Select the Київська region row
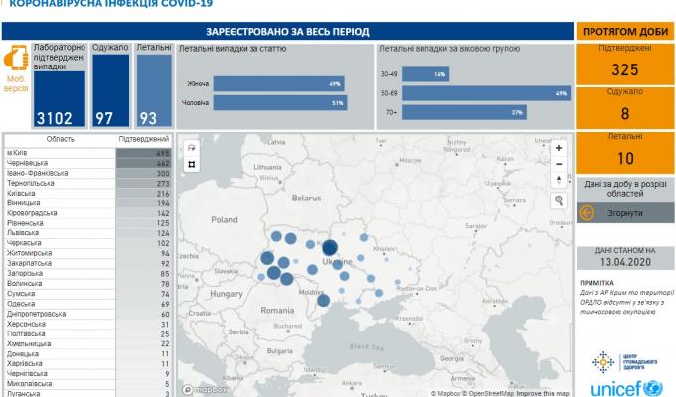The width and height of the screenshot is (676, 397). (87, 194)
